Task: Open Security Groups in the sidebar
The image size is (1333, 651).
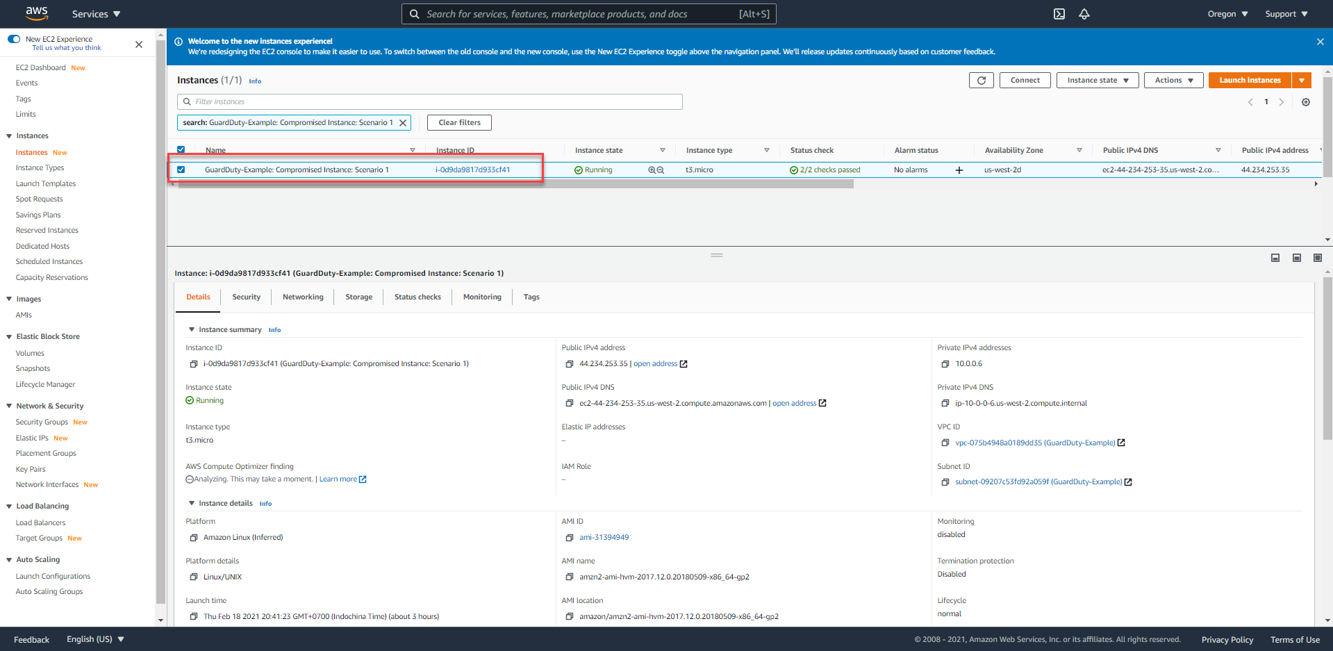Action: click(x=42, y=422)
